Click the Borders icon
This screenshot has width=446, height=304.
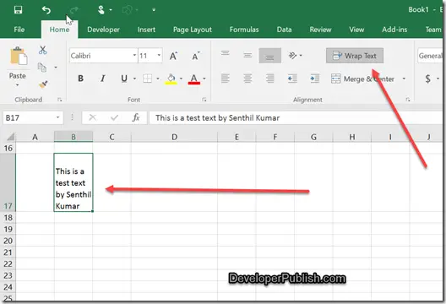point(147,79)
